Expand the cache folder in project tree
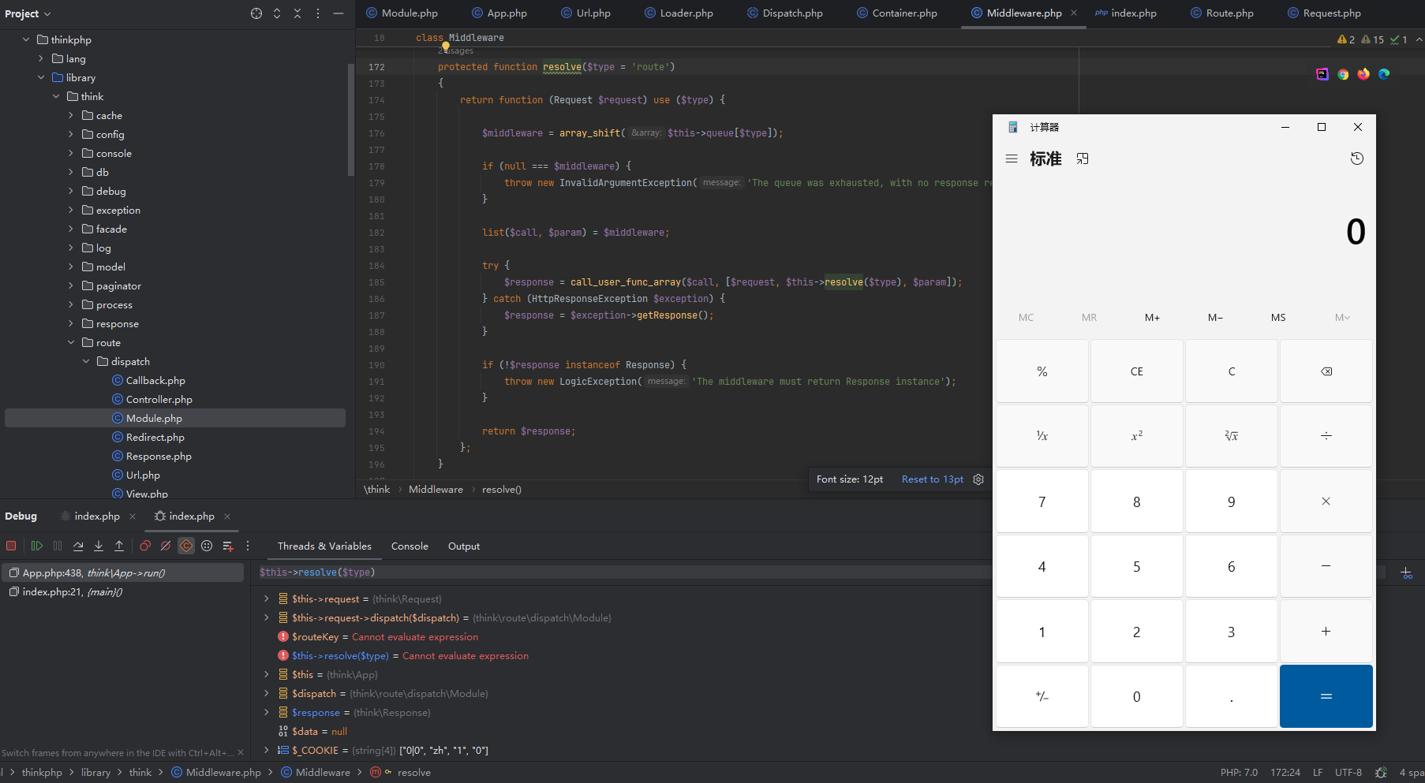This screenshot has width=1425, height=783. (71, 116)
